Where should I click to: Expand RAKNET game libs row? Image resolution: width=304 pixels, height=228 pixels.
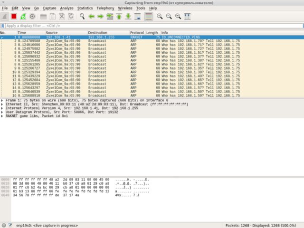pos(2,116)
